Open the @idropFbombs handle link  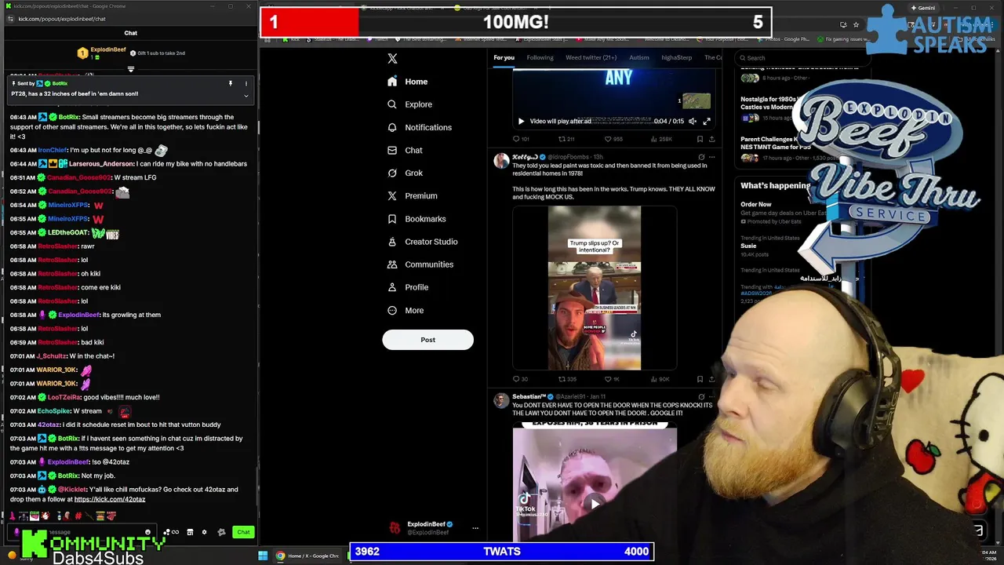click(569, 157)
